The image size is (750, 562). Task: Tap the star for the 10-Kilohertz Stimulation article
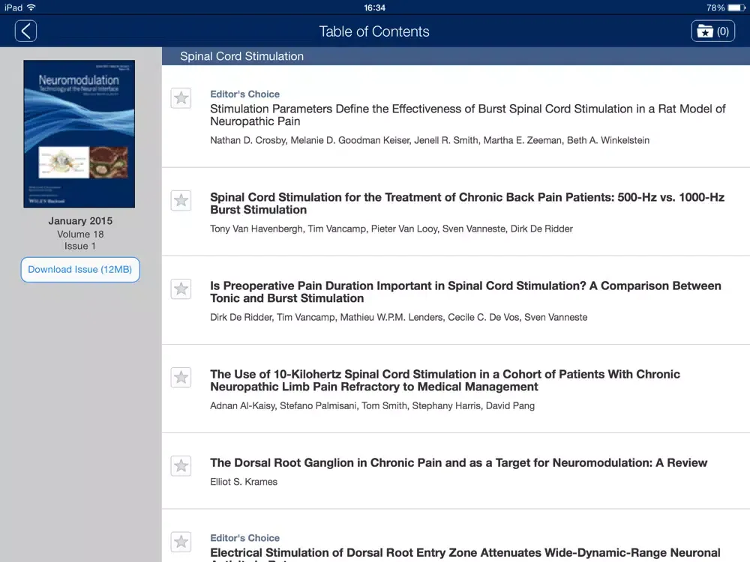pyautogui.click(x=180, y=378)
